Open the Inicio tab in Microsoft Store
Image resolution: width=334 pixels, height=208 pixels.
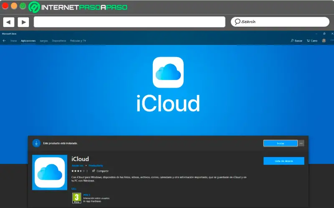coord(13,41)
